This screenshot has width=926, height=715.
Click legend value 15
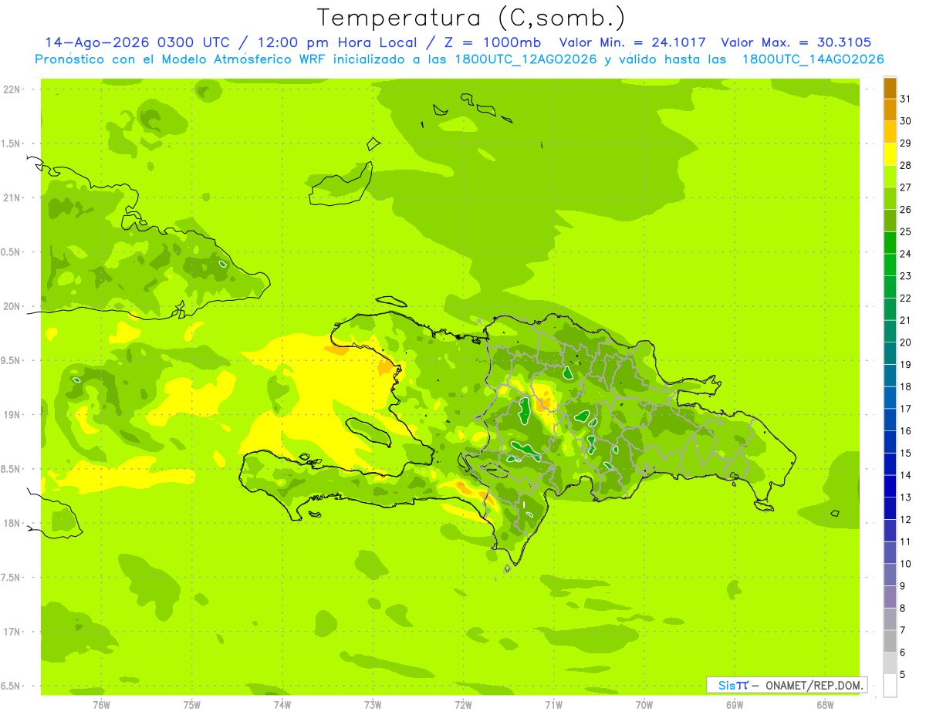[x=905, y=453]
